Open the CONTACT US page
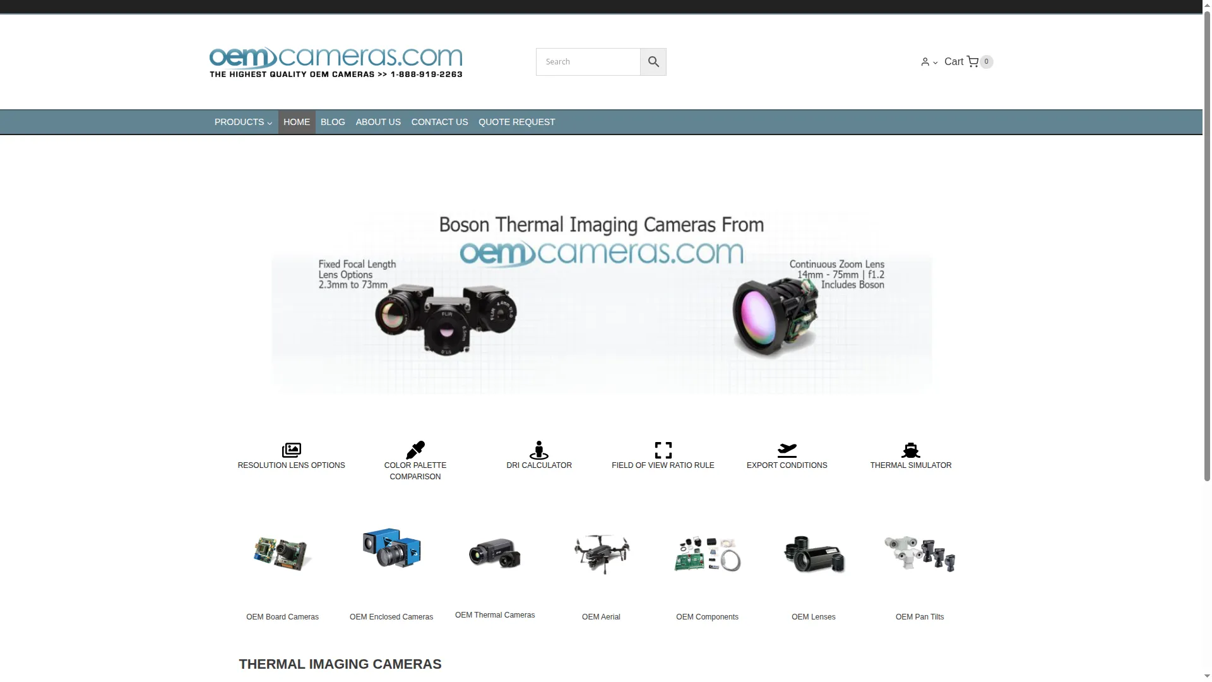The width and height of the screenshot is (1212, 682). click(x=440, y=122)
